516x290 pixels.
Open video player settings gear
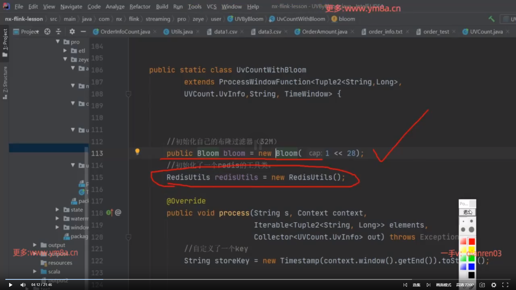click(x=494, y=285)
